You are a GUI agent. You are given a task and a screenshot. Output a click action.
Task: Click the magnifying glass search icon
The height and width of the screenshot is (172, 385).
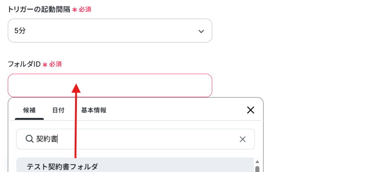tap(29, 139)
